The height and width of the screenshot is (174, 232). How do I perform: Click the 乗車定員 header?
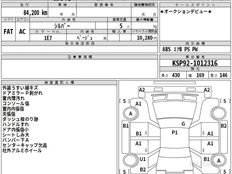(x=119, y=20)
